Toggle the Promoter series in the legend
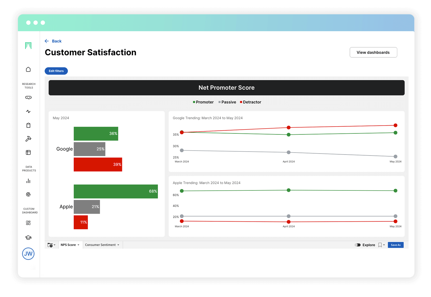Image resolution: width=431 pixels, height=297 pixels. point(203,102)
